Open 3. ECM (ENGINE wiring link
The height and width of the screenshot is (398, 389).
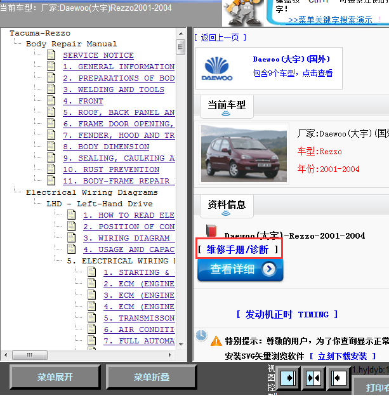[x=139, y=295]
